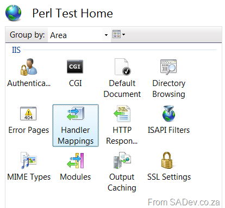Screen dimensions: 225x208
Task: Click the Perl Test Home title
Action: [73, 14]
